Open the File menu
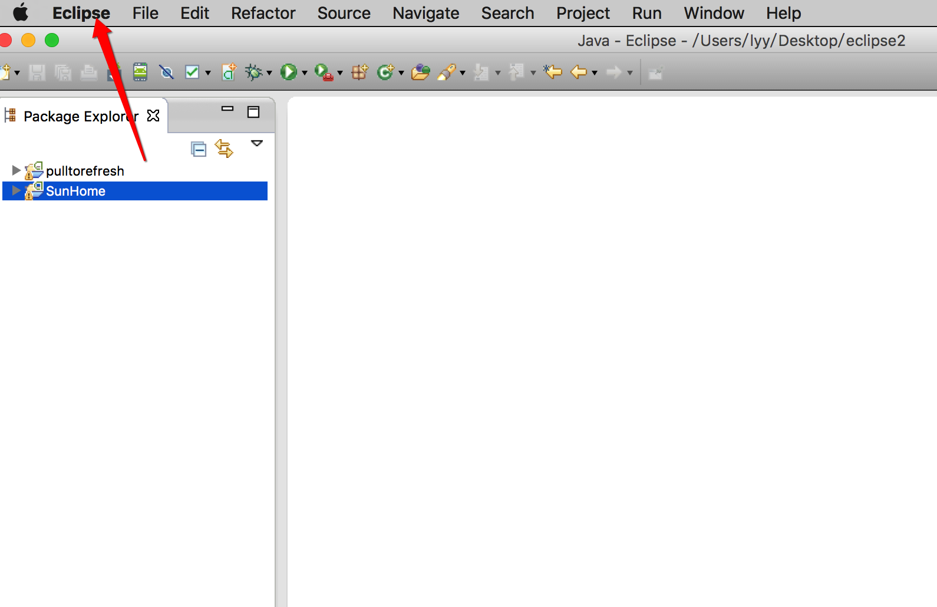Viewport: 937px width, 607px height. coord(146,13)
